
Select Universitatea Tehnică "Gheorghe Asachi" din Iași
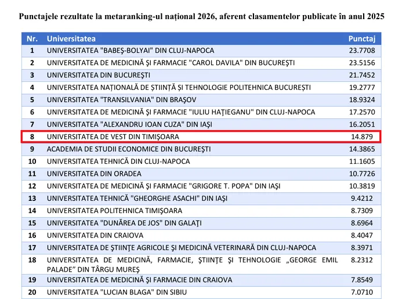[x=137, y=199]
